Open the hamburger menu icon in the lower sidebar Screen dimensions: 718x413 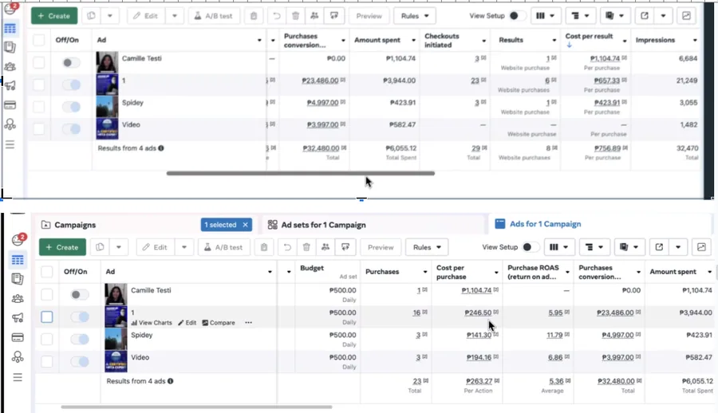click(18, 377)
